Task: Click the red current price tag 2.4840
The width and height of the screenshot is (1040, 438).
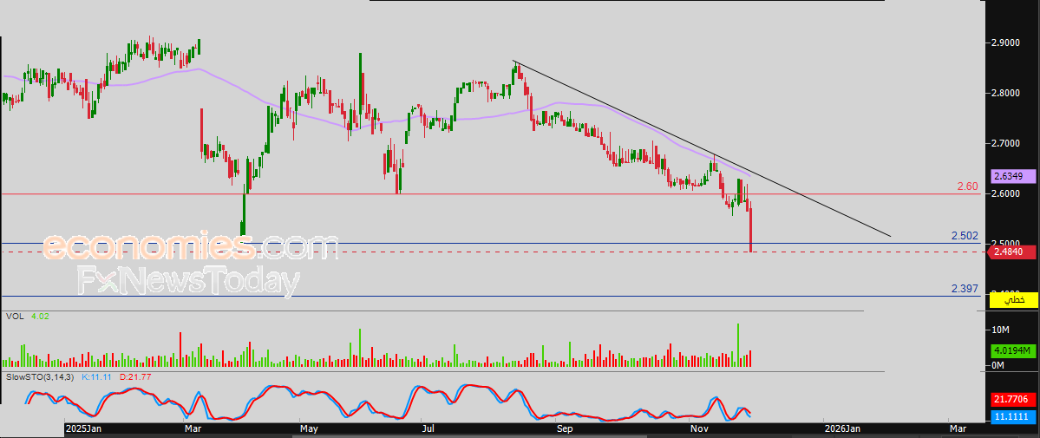Action: coord(1010,252)
